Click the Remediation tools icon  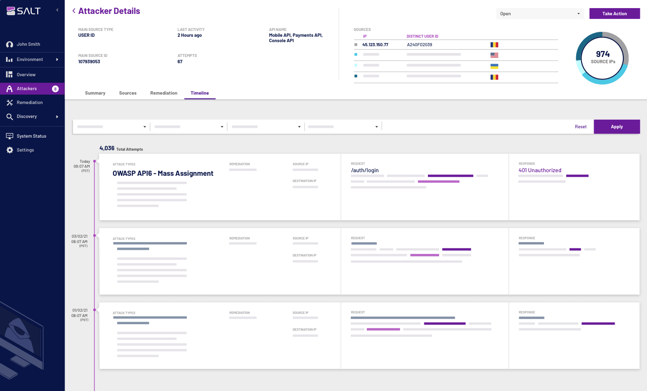click(x=9, y=103)
